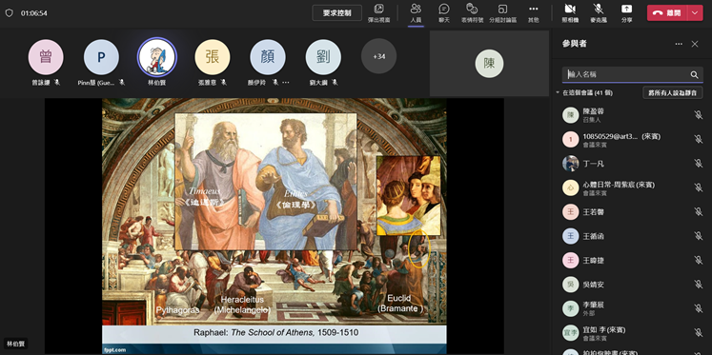Select participant 王若馨 in the list
Image resolution: width=712 pixels, height=355 pixels.
pos(631,211)
